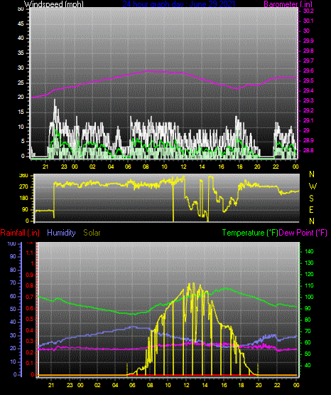The width and height of the screenshot is (331, 395).
Task: Click hour '12' under the temperature chart
Action: tap(186, 385)
